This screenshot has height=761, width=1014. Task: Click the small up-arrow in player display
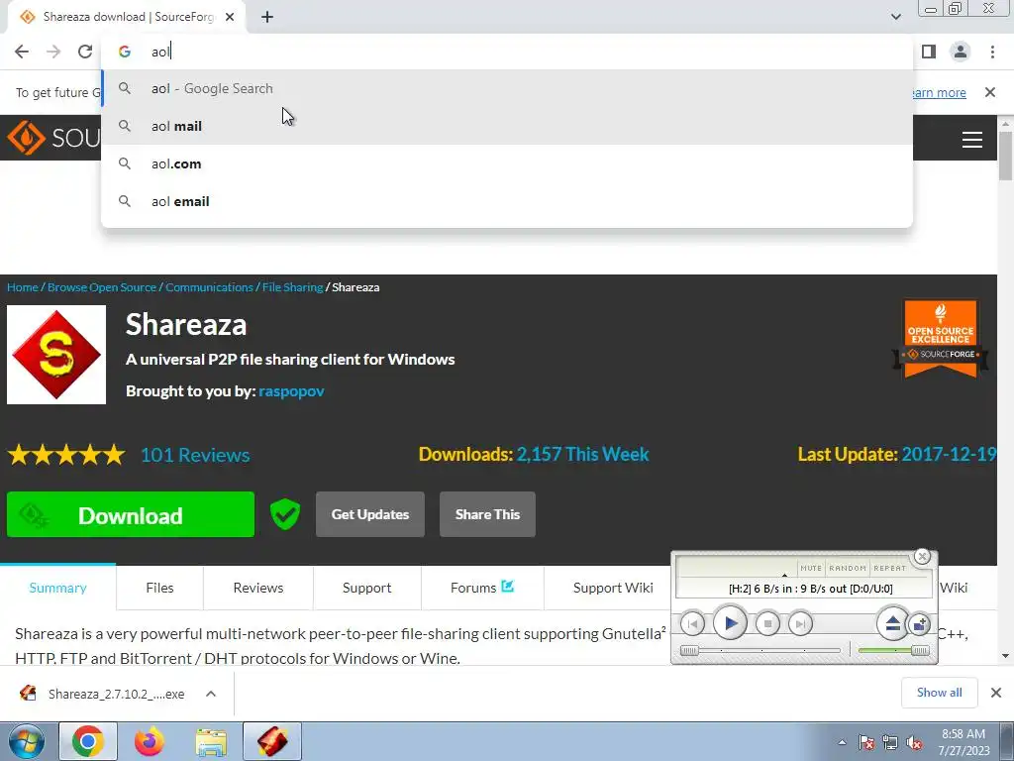[x=784, y=576]
